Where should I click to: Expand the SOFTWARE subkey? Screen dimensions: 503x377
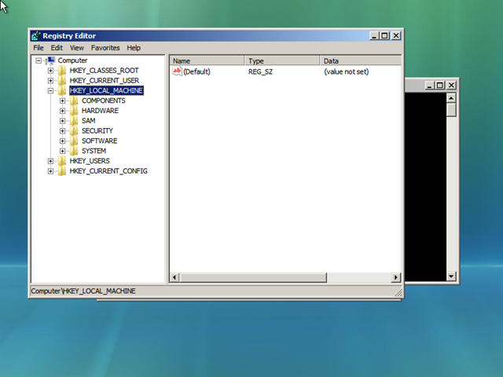pyautogui.click(x=63, y=141)
